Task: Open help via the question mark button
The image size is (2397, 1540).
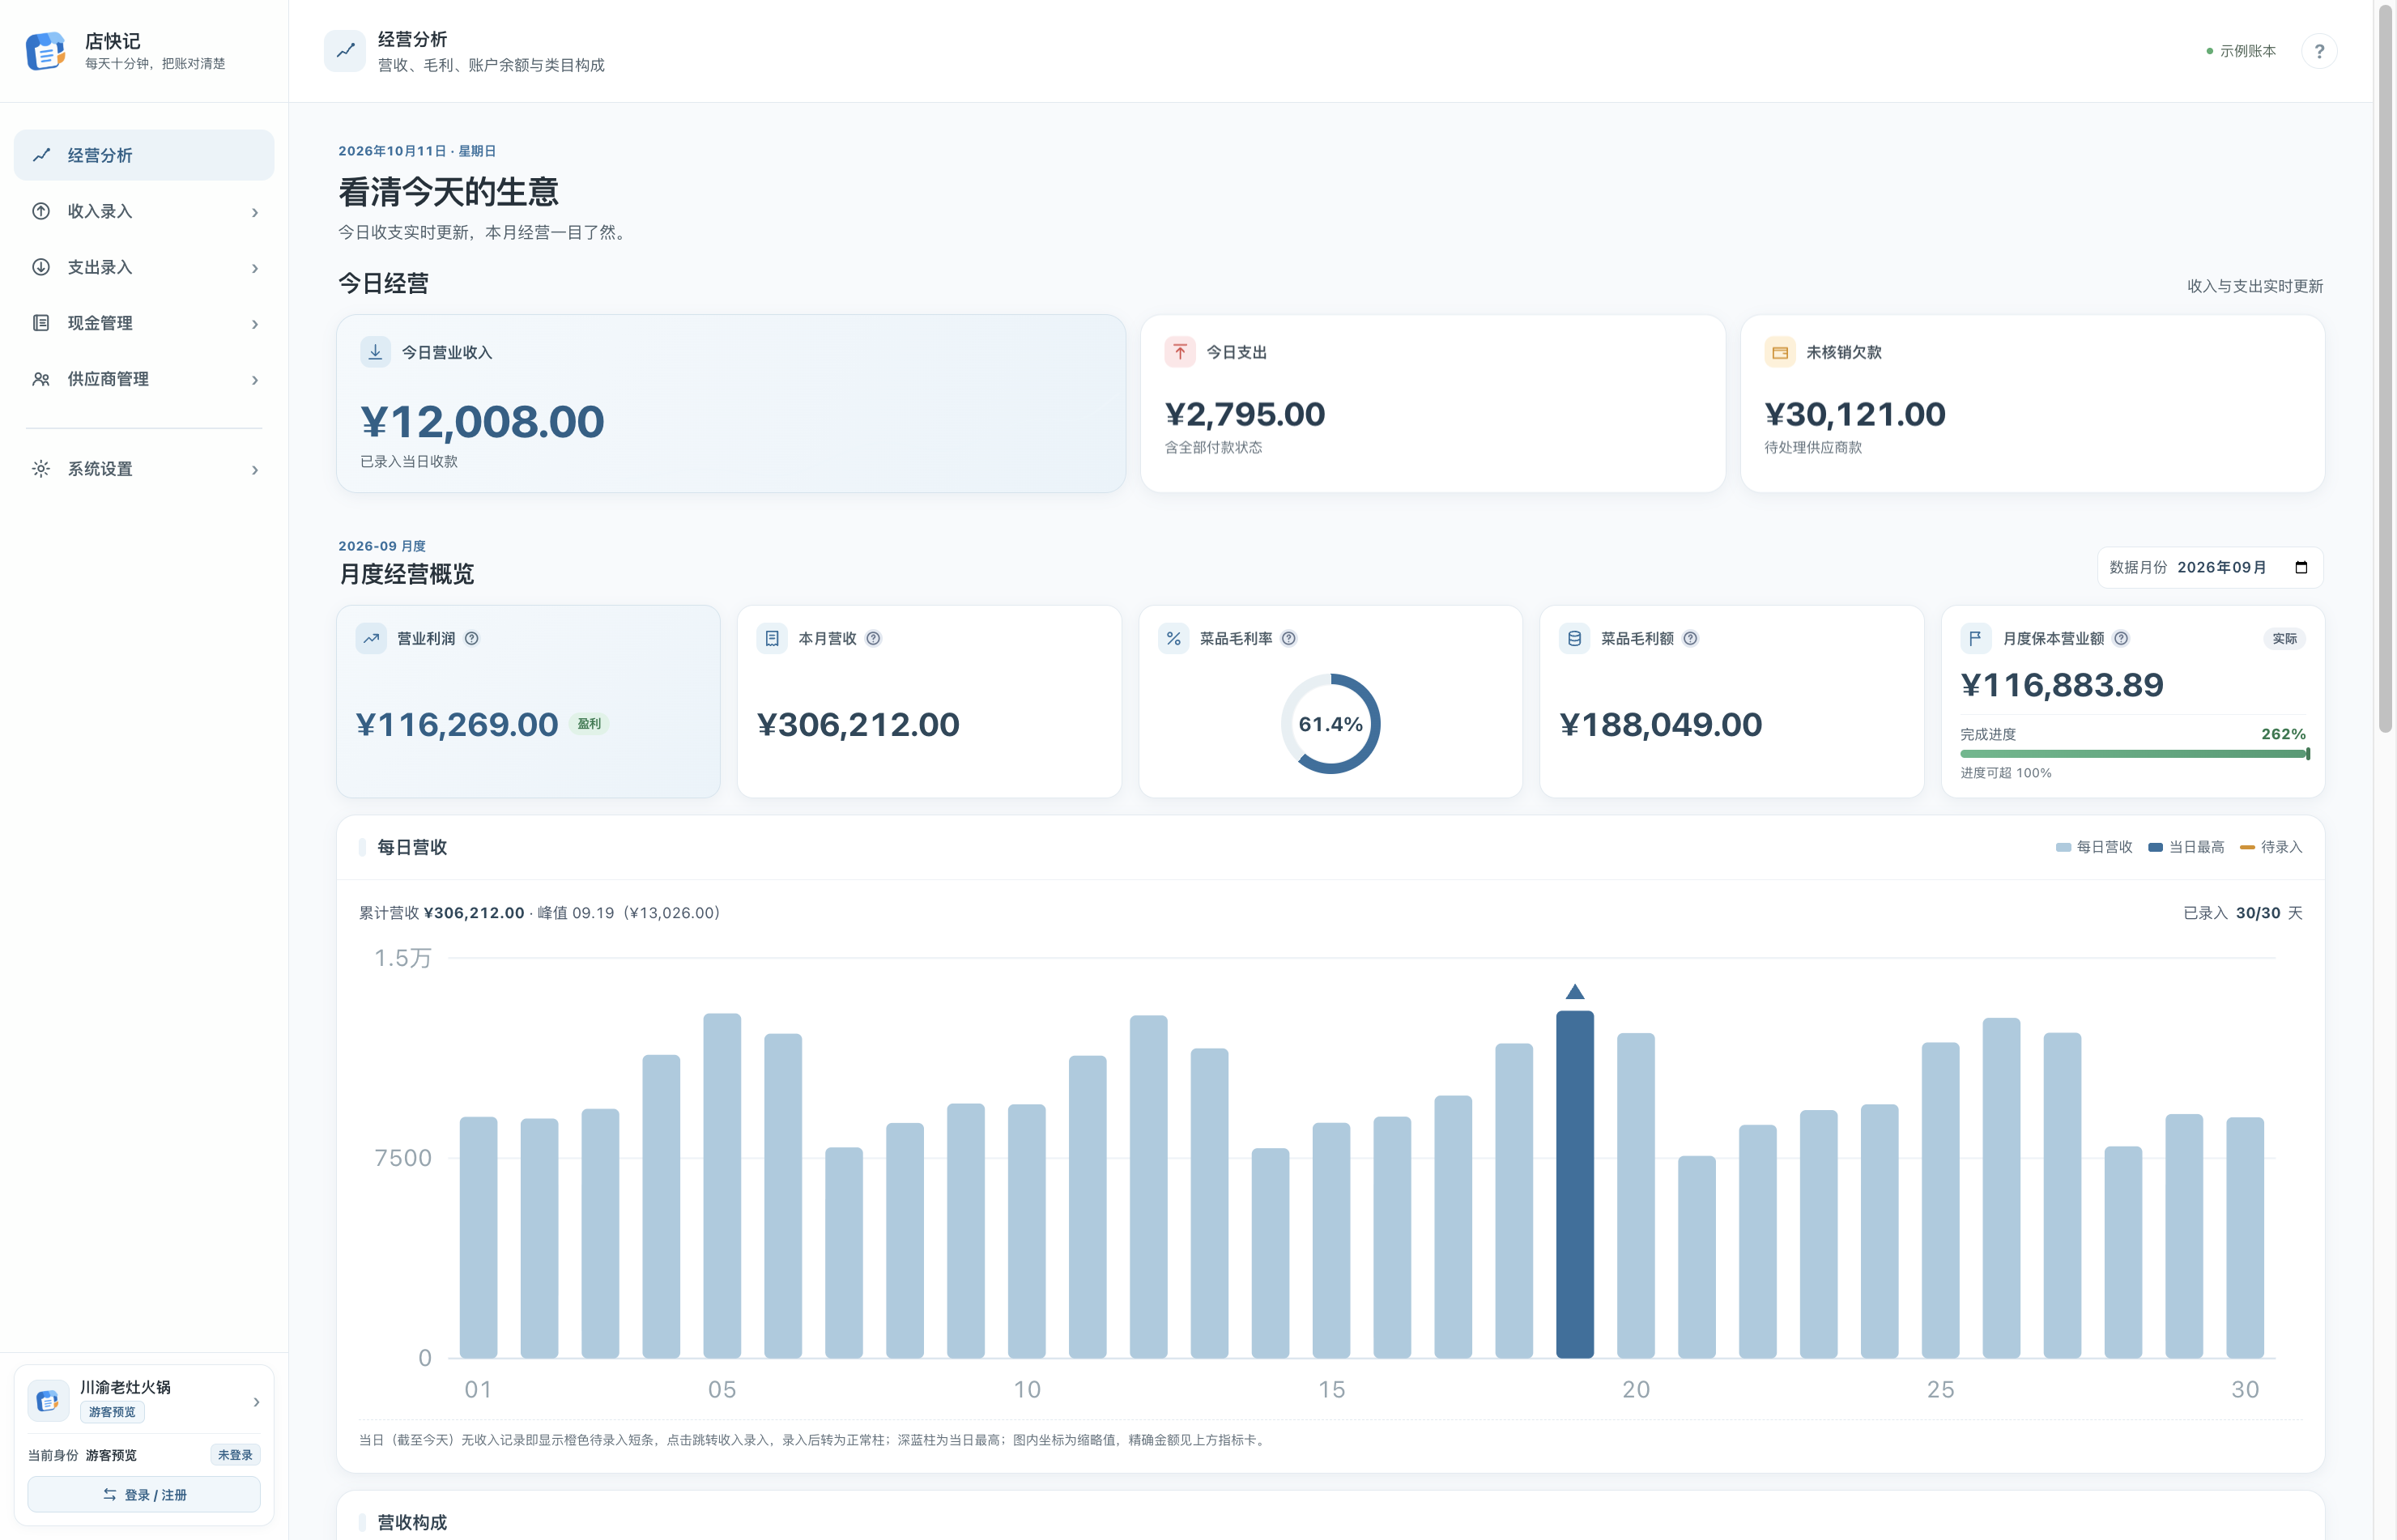Action: pos(2319,51)
